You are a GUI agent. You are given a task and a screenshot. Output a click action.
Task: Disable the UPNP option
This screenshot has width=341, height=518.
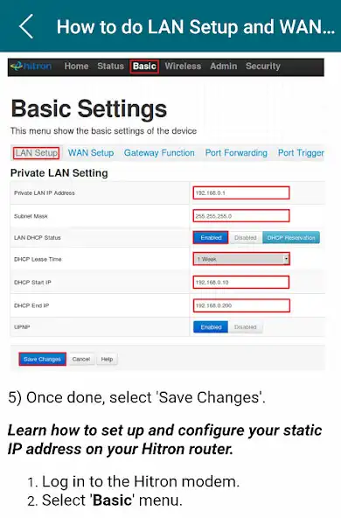[x=246, y=327]
